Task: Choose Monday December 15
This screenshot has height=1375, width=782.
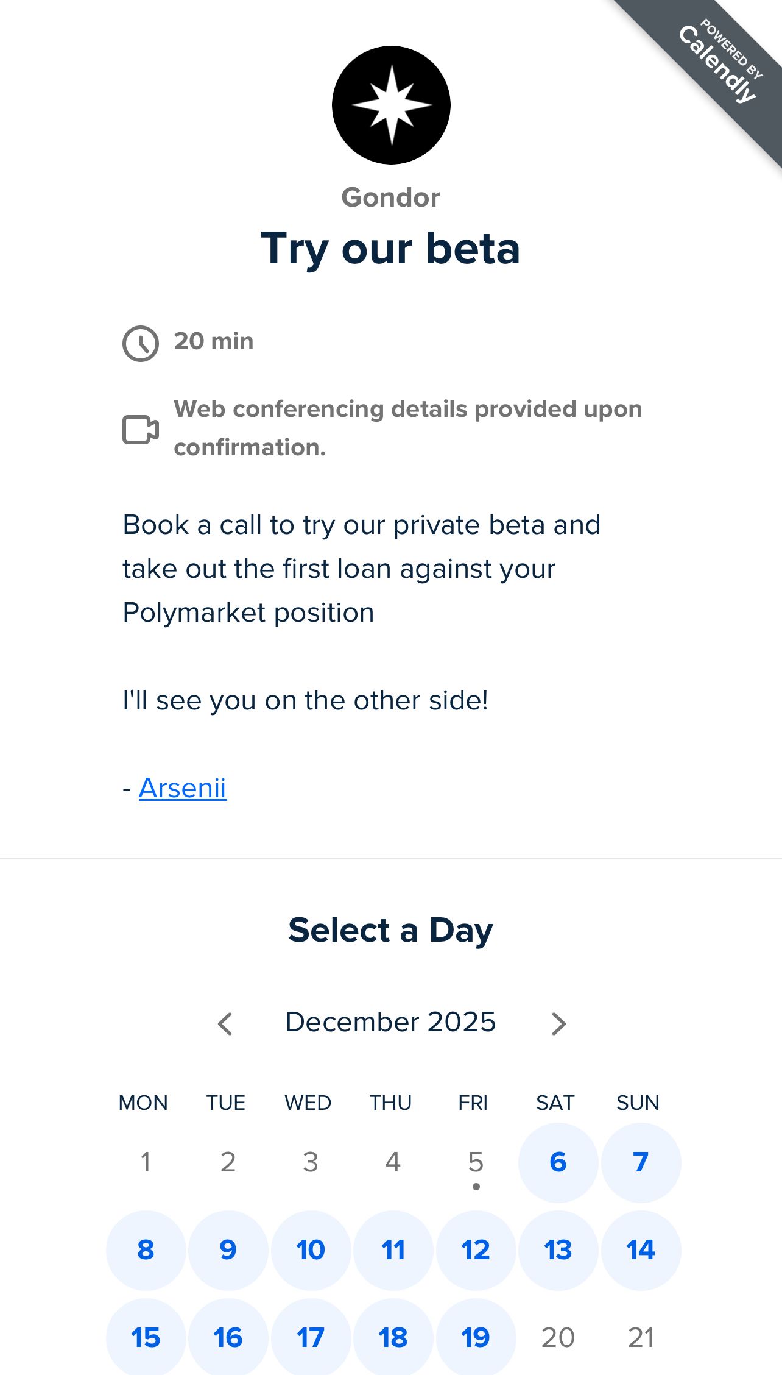Action: [x=146, y=1337]
